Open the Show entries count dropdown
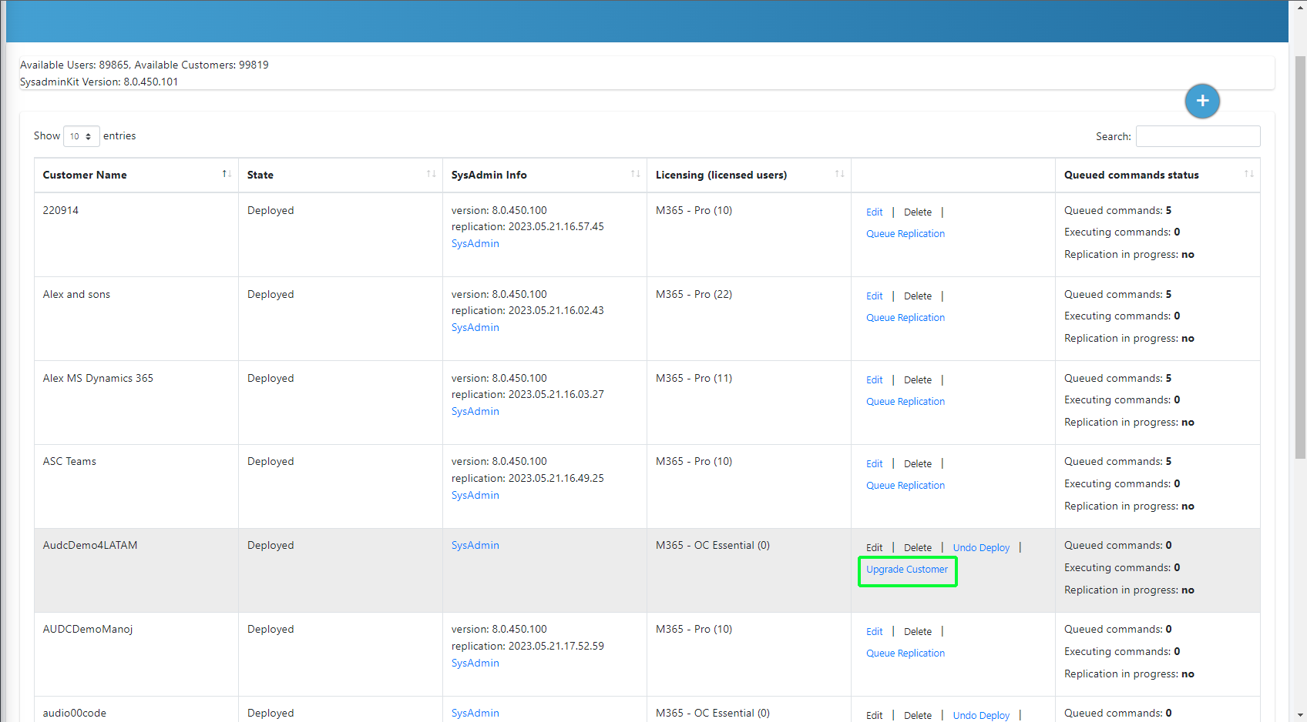The width and height of the screenshot is (1307, 722). coord(81,136)
